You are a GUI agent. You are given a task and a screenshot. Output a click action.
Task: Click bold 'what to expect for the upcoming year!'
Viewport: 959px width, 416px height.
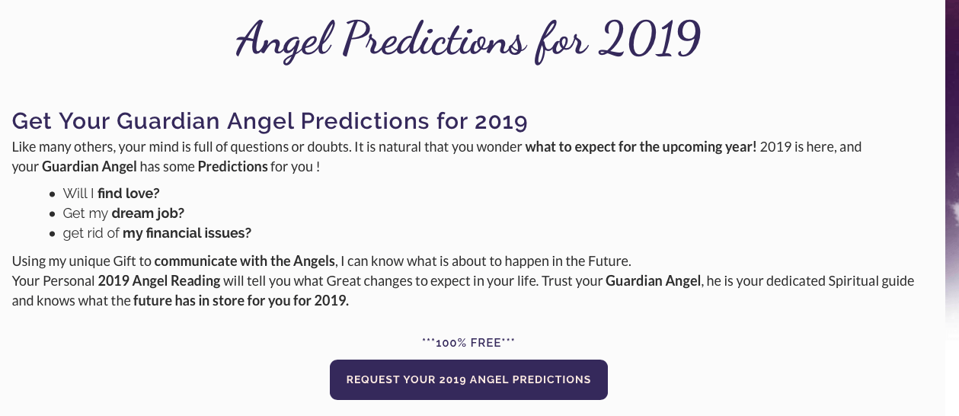point(641,147)
